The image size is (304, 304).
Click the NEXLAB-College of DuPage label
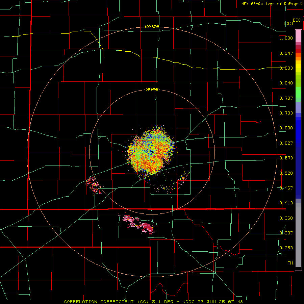272,4
